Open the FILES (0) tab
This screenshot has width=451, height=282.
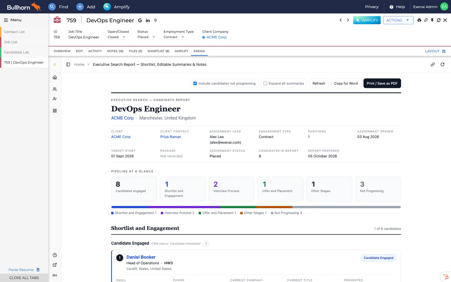click(x=136, y=51)
